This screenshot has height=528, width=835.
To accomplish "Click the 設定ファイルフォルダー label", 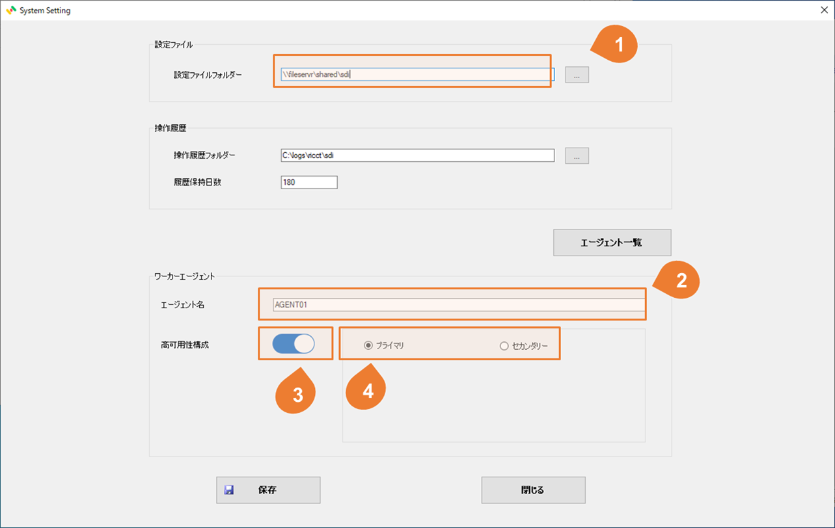I will pyautogui.click(x=208, y=75).
